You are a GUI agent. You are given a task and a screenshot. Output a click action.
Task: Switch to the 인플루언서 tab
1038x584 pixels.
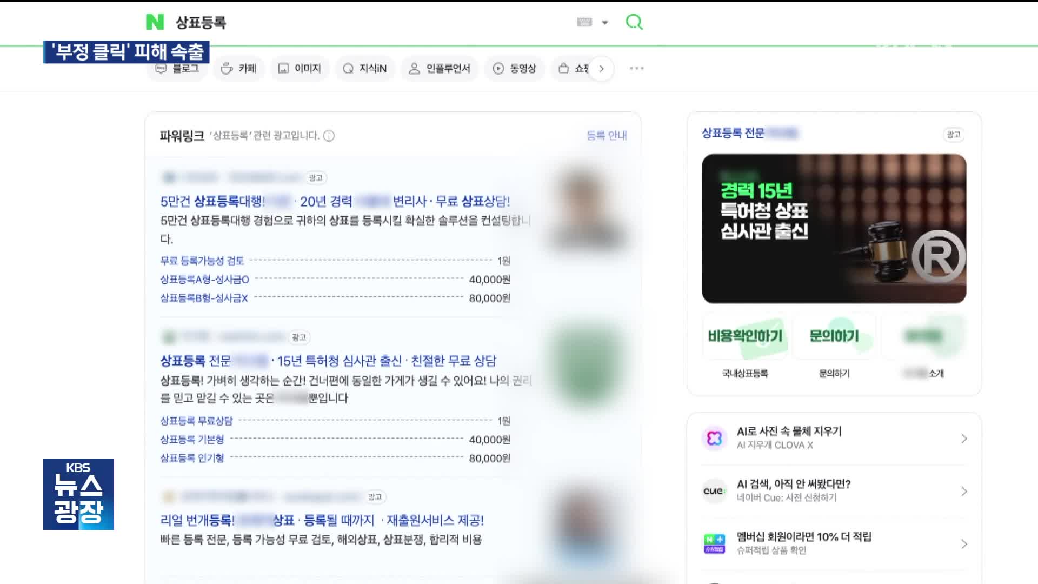[x=440, y=68]
